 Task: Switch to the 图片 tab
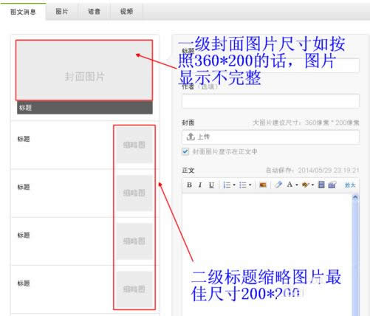click(x=62, y=11)
